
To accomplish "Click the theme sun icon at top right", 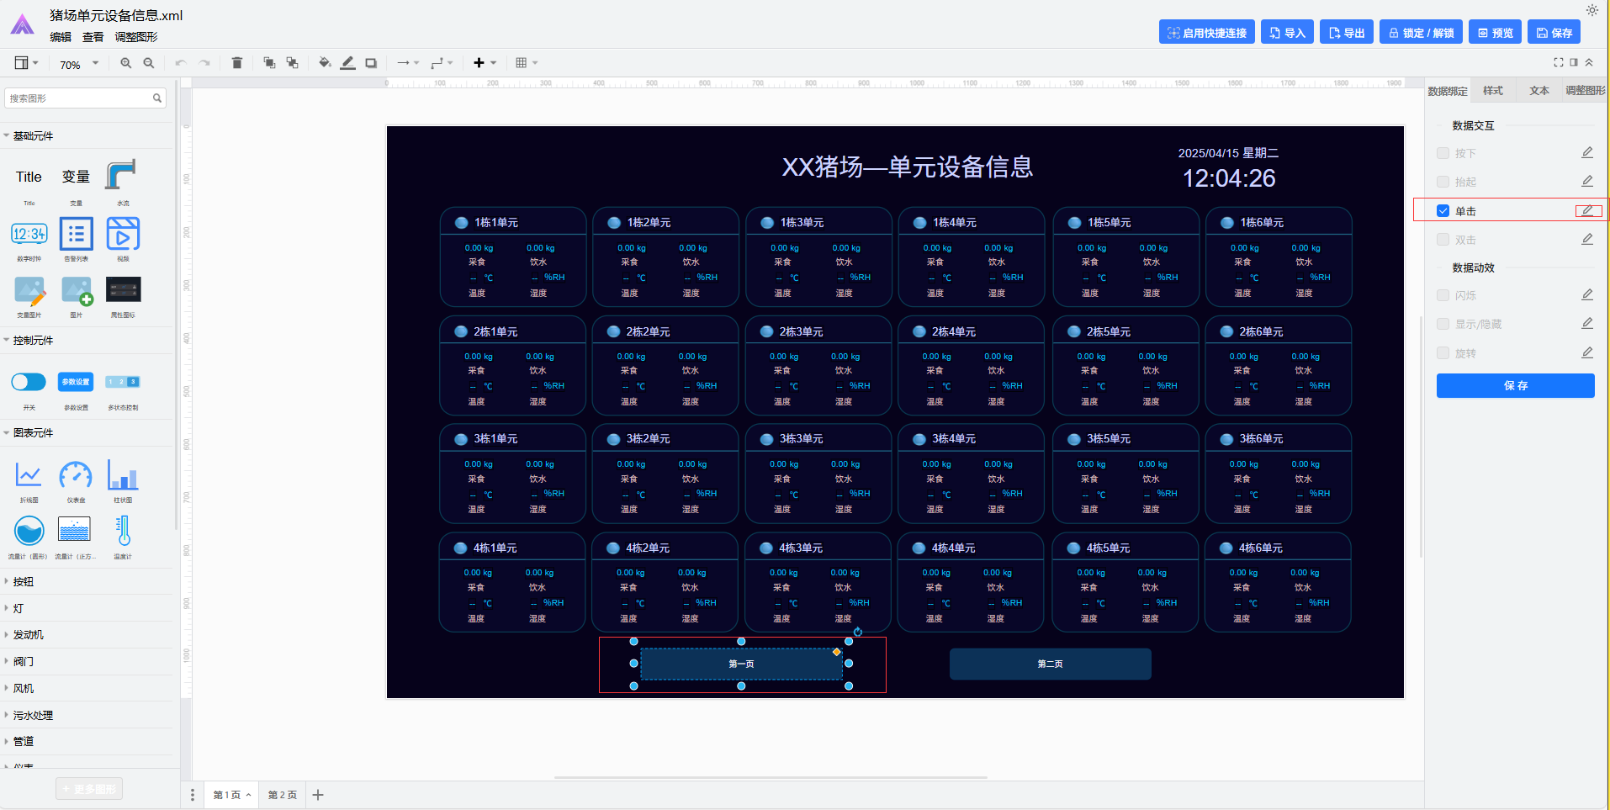I will pos(1591,10).
